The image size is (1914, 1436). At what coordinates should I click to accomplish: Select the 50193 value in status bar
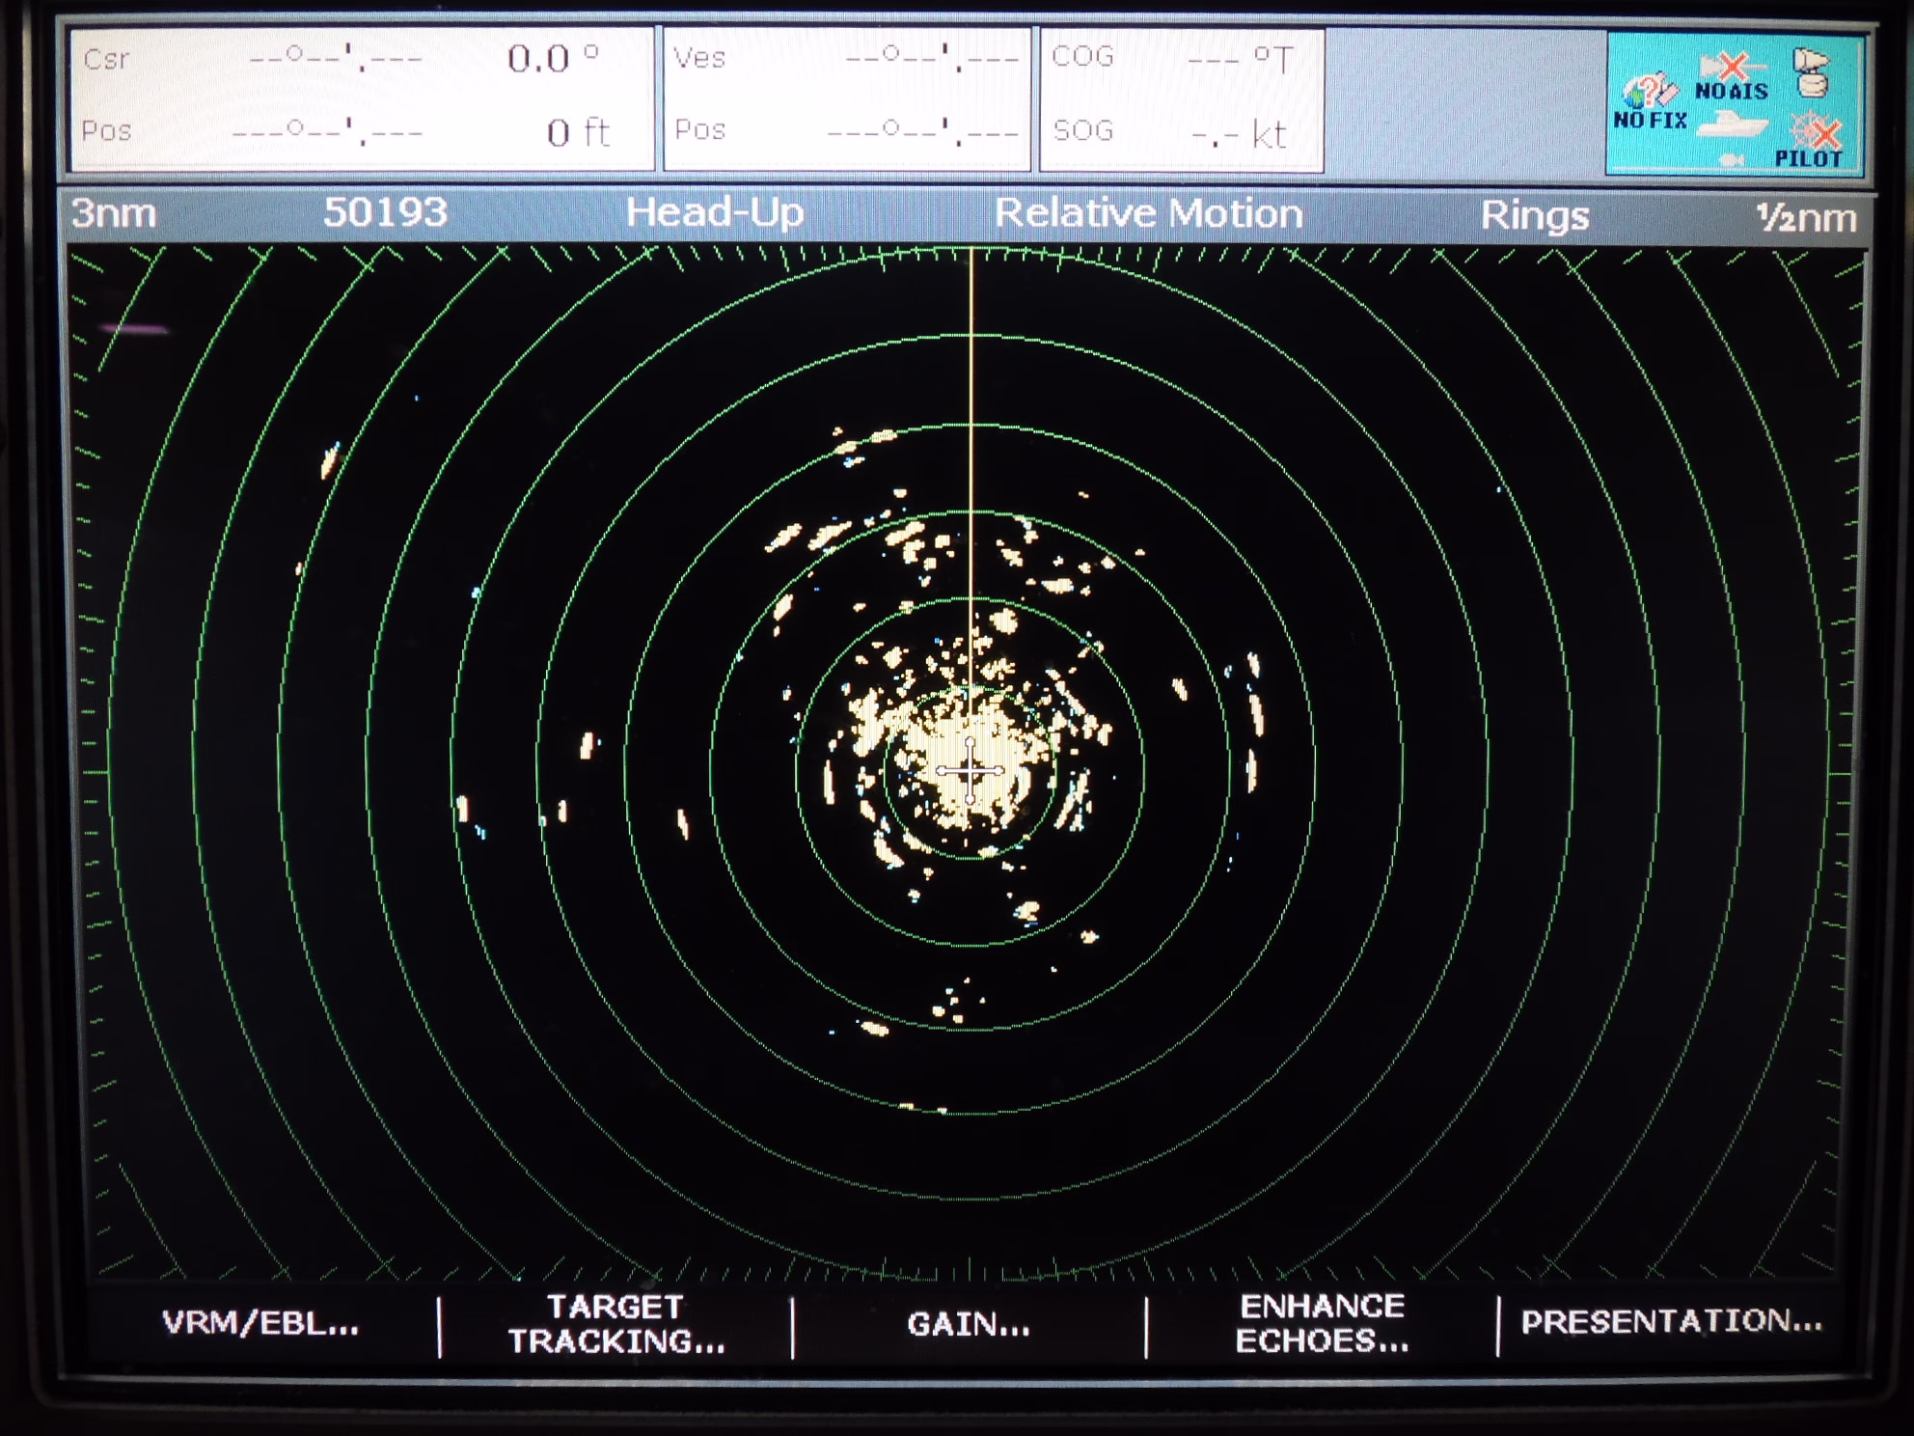385,212
